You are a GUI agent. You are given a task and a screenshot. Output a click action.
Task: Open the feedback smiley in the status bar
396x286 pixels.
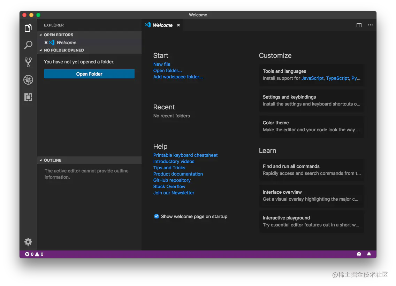tap(359, 254)
